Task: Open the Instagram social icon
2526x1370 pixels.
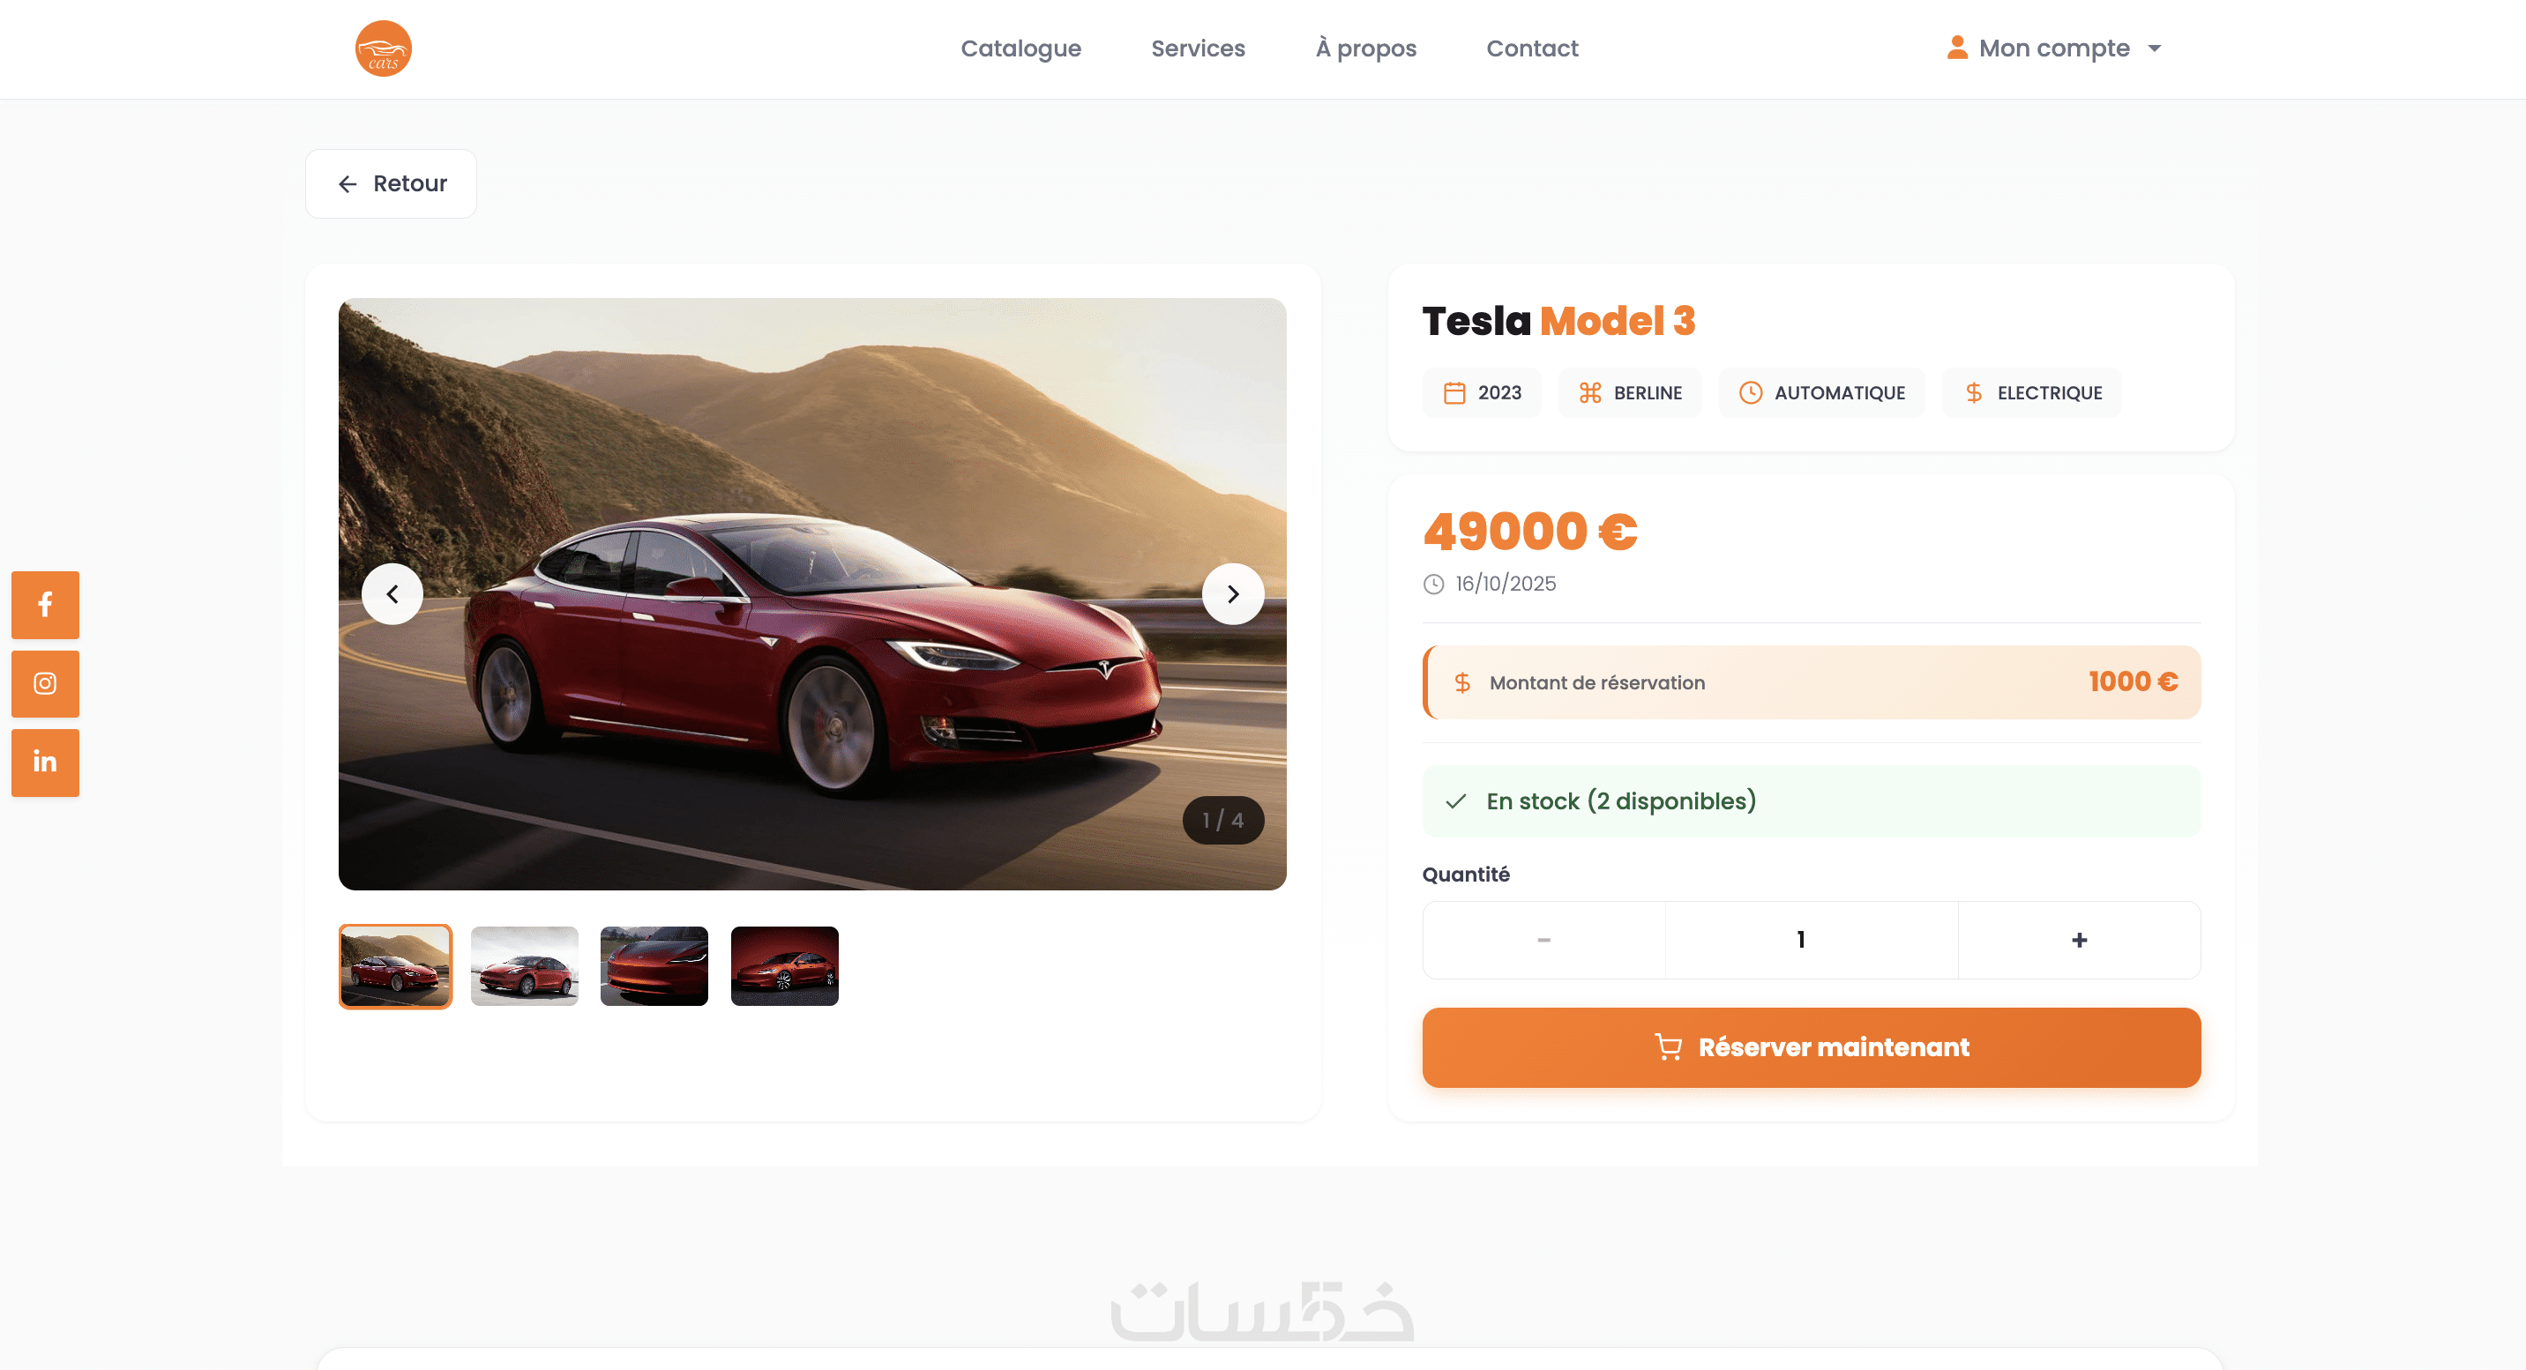Action: click(x=45, y=683)
